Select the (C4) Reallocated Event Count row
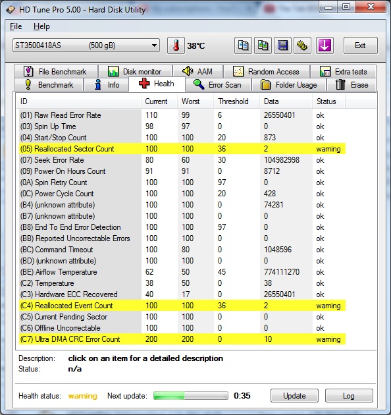 click(182, 306)
